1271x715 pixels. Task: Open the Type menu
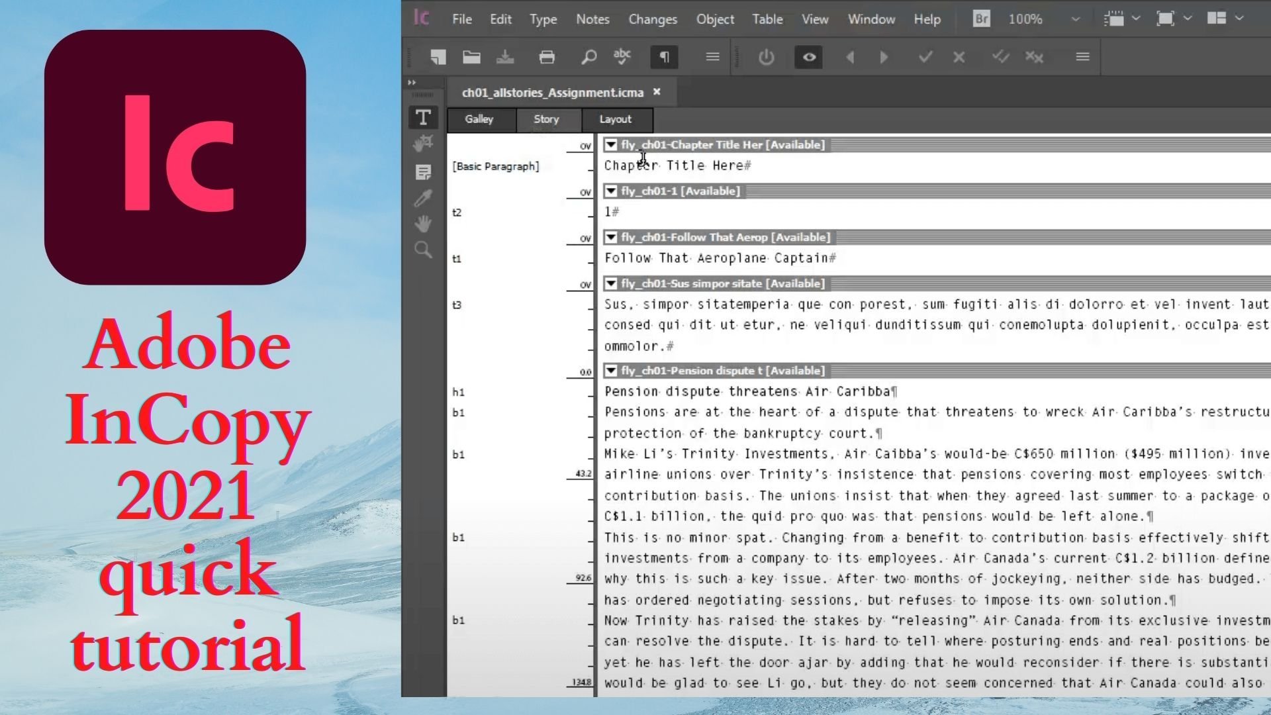(x=542, y=19)
